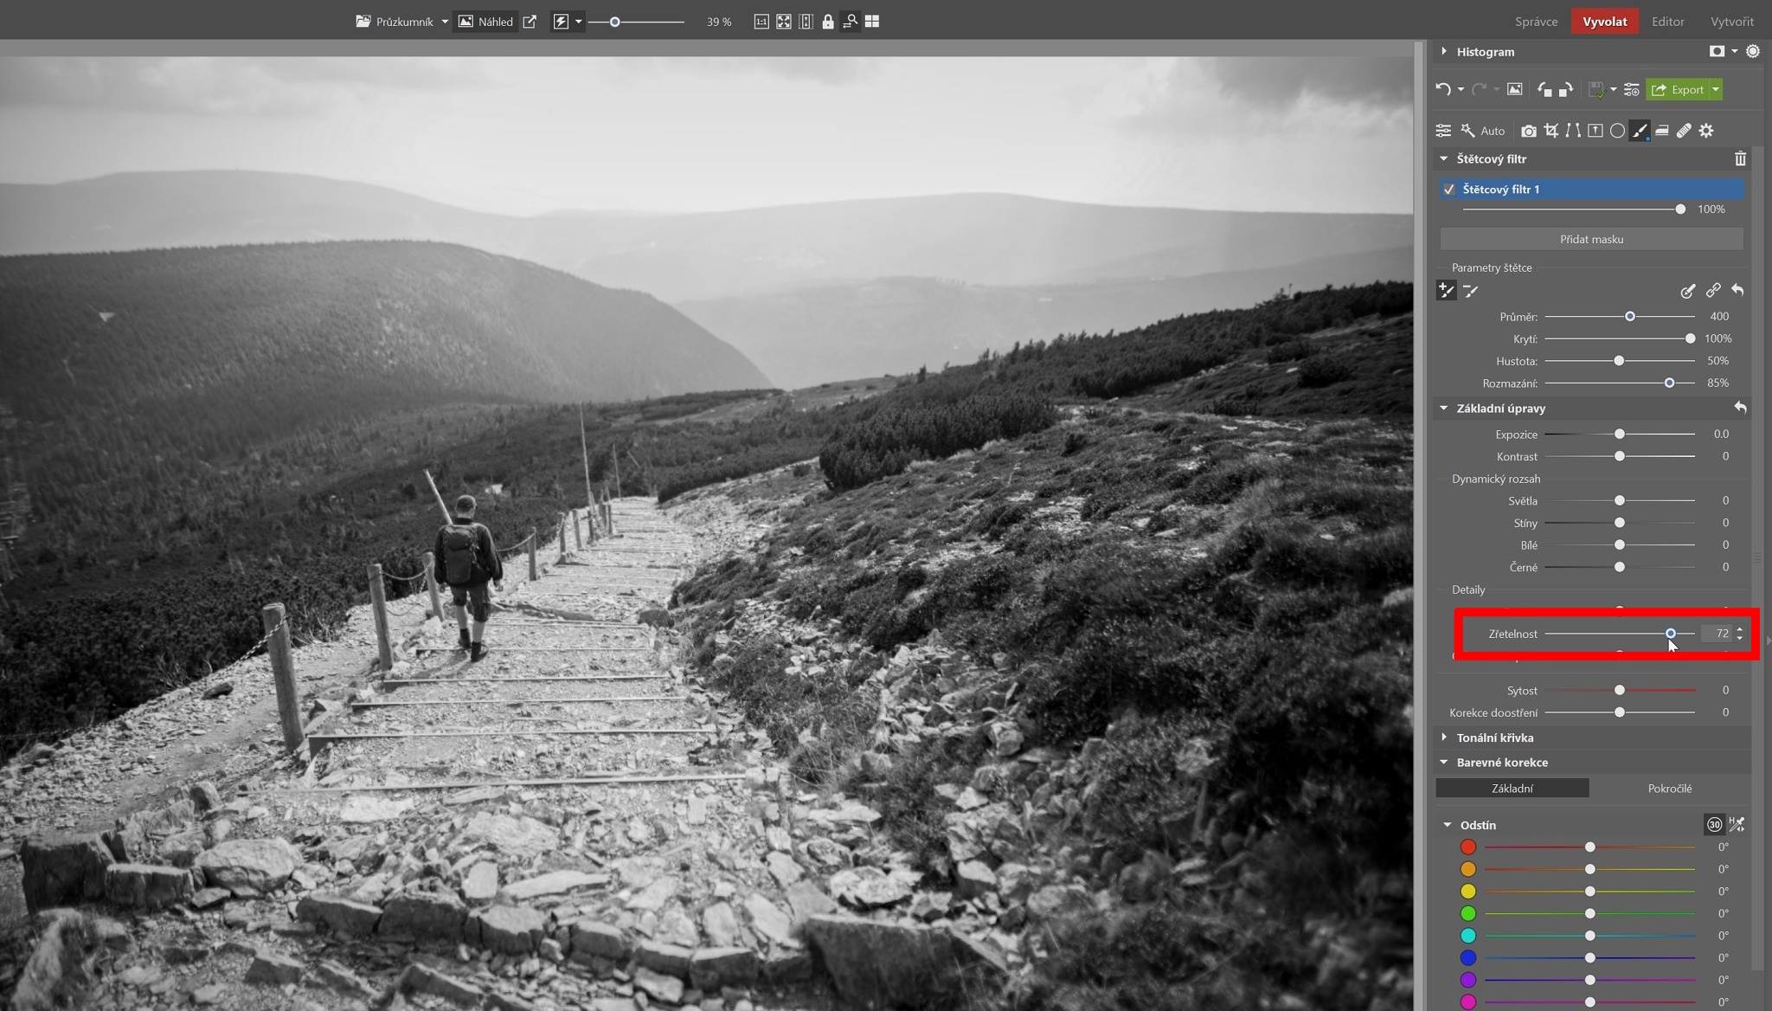
Task: Open adjustments sliders icon in develop toolbar
Action: tap(1443, 131)
